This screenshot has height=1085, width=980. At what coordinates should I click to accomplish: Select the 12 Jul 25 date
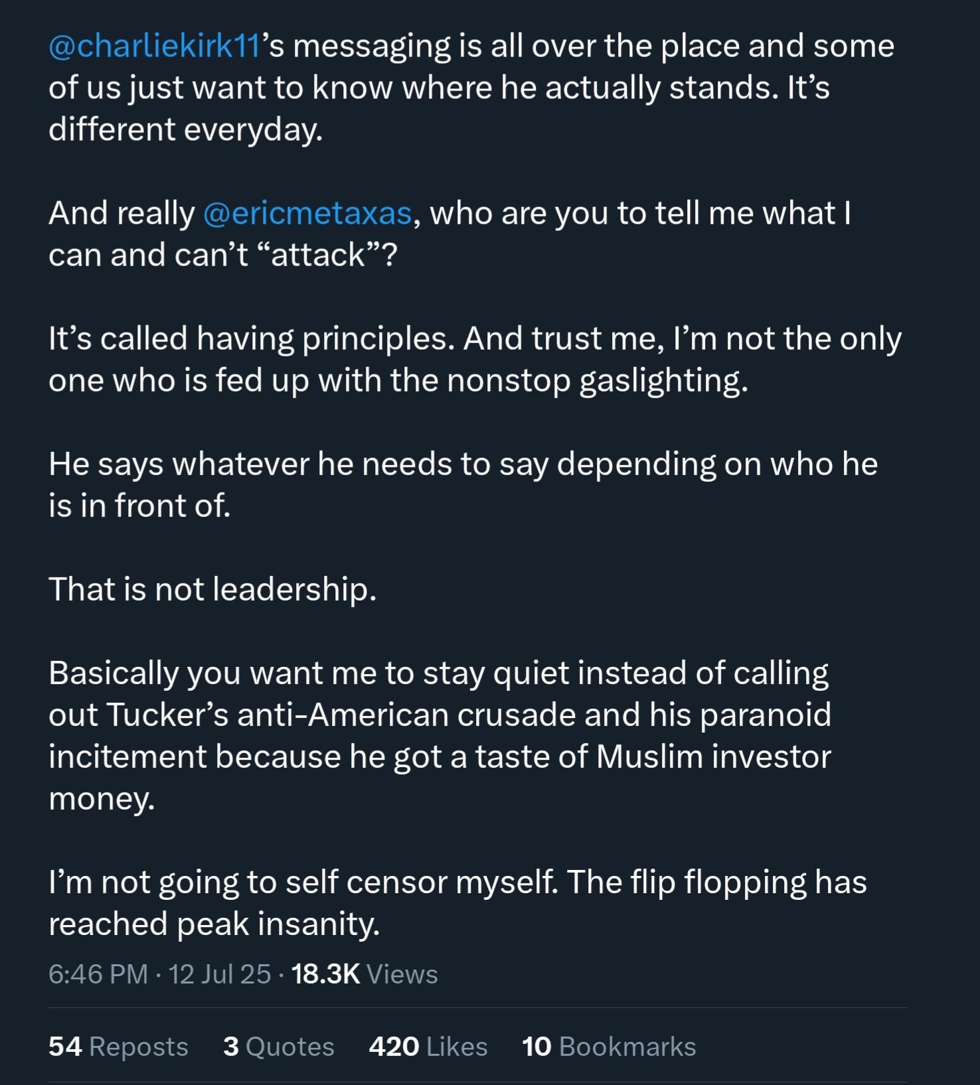(220, 974)
